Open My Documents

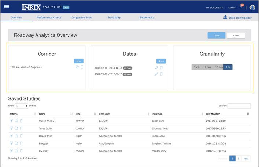[x=215, y=8]
